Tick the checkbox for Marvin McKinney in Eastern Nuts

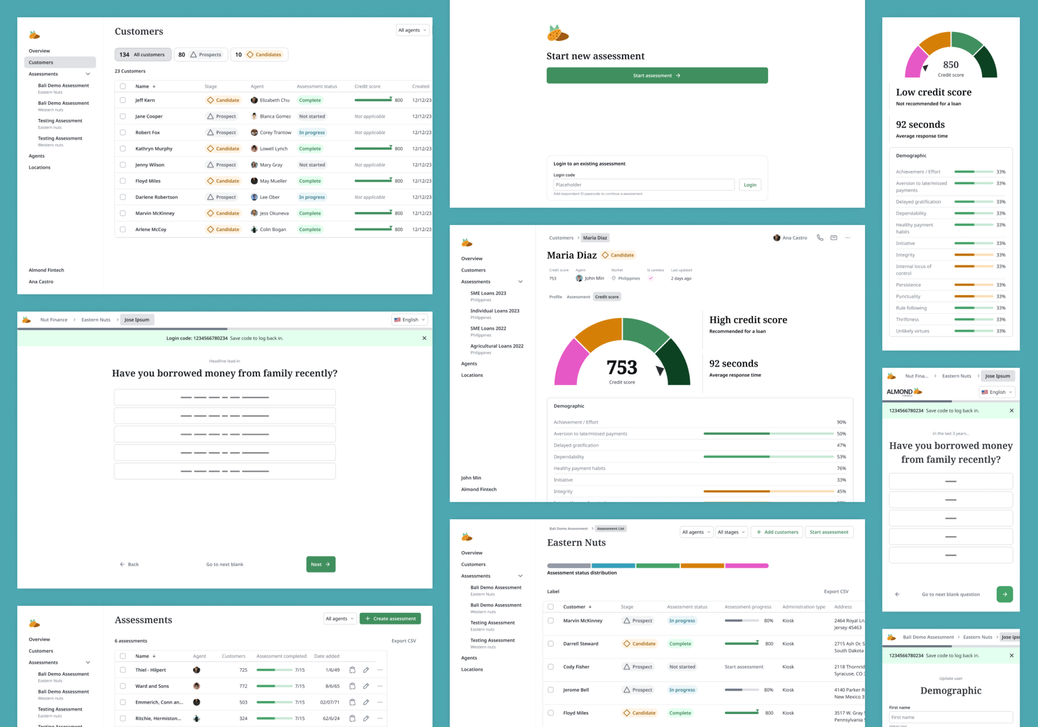click(x=551, y=621)
